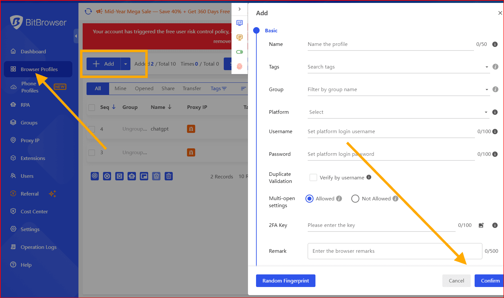Click the circled X icon in bottom toolbar

coord(107,176)
